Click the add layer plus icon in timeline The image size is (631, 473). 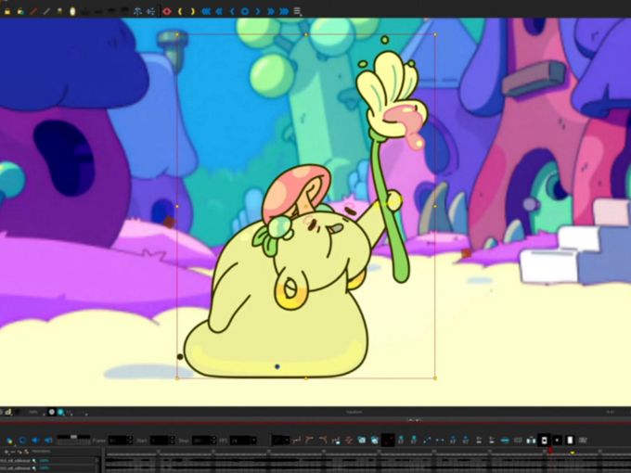(6, 452)
